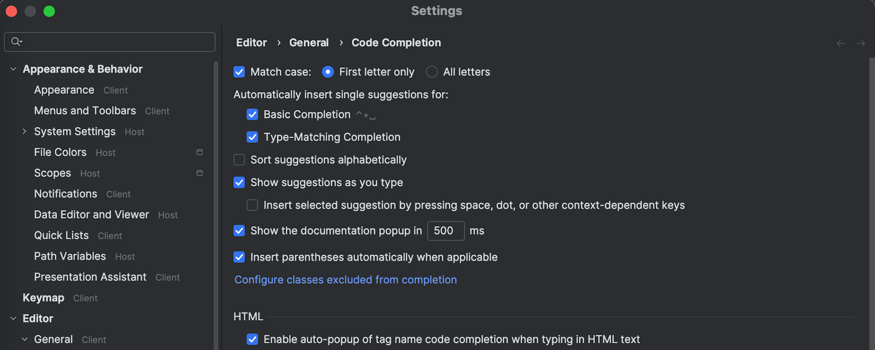The height and width of the screenshot is (350, 875).
Task: Open Menus and Toolbars settings
Action: (x=85, y=111)
